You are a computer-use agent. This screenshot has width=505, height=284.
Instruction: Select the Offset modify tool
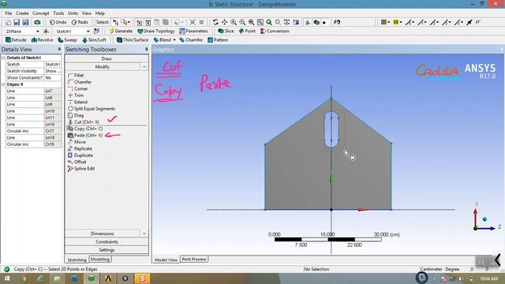77,162
